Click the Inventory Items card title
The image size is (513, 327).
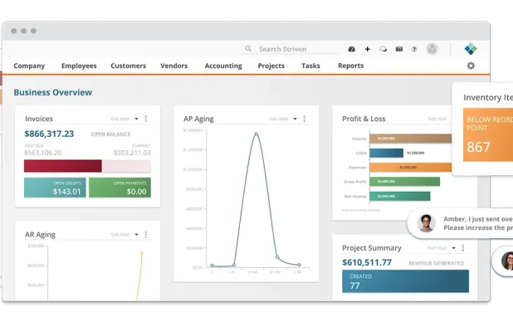coord(488,97)
